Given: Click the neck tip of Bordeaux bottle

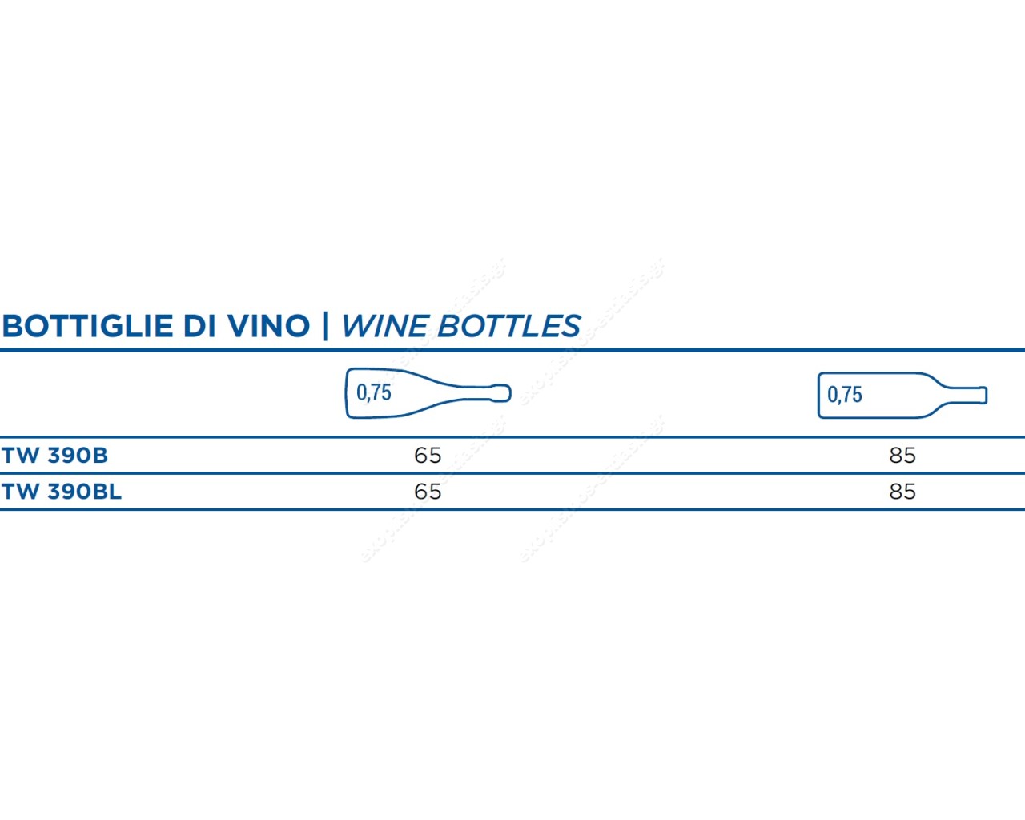Looking at the screenshot, I should point(981,395).
